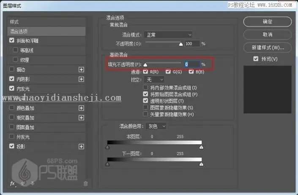The width and height of the screenshot is (298, 195).
Task: Uncheck 透明形状图层(T)
Action: (145, 101)
